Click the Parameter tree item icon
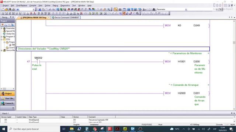Screen dimensions: 236x132 4,28
